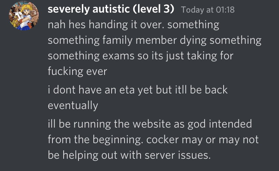Viewport: 279px width, 171px height.
Task: Click the word "nah" starting the first message
Action: 56,26
